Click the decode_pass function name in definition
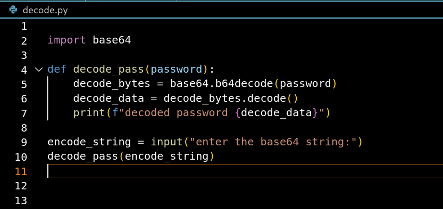Image resolution: width=443 pixels, height=209 pixels. [x=109, y=69]
